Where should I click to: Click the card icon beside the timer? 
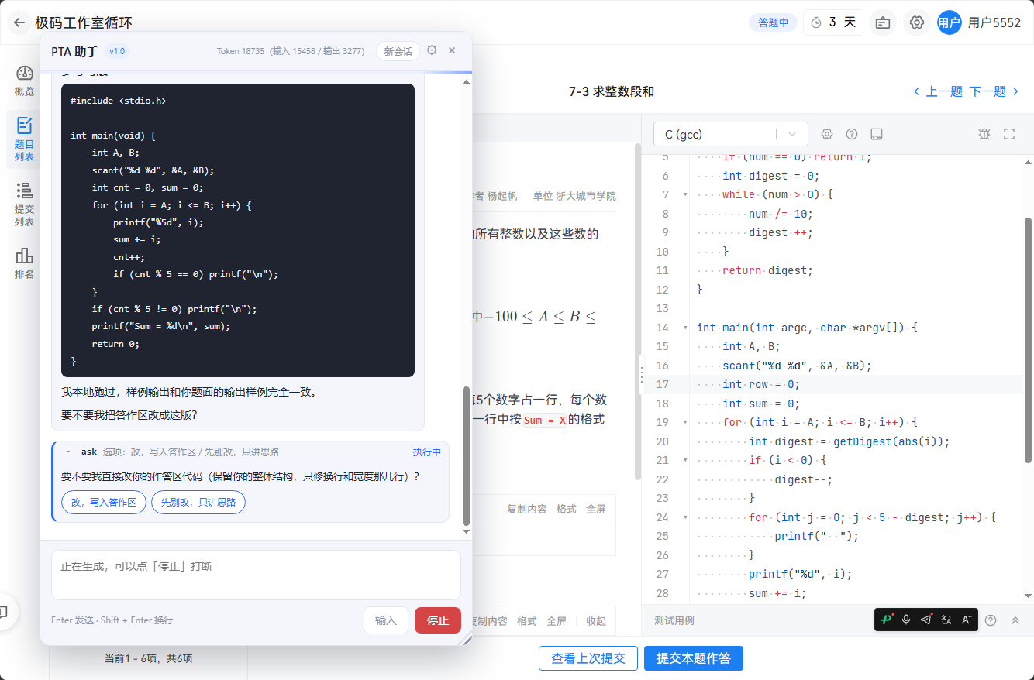tap(882, 22)
